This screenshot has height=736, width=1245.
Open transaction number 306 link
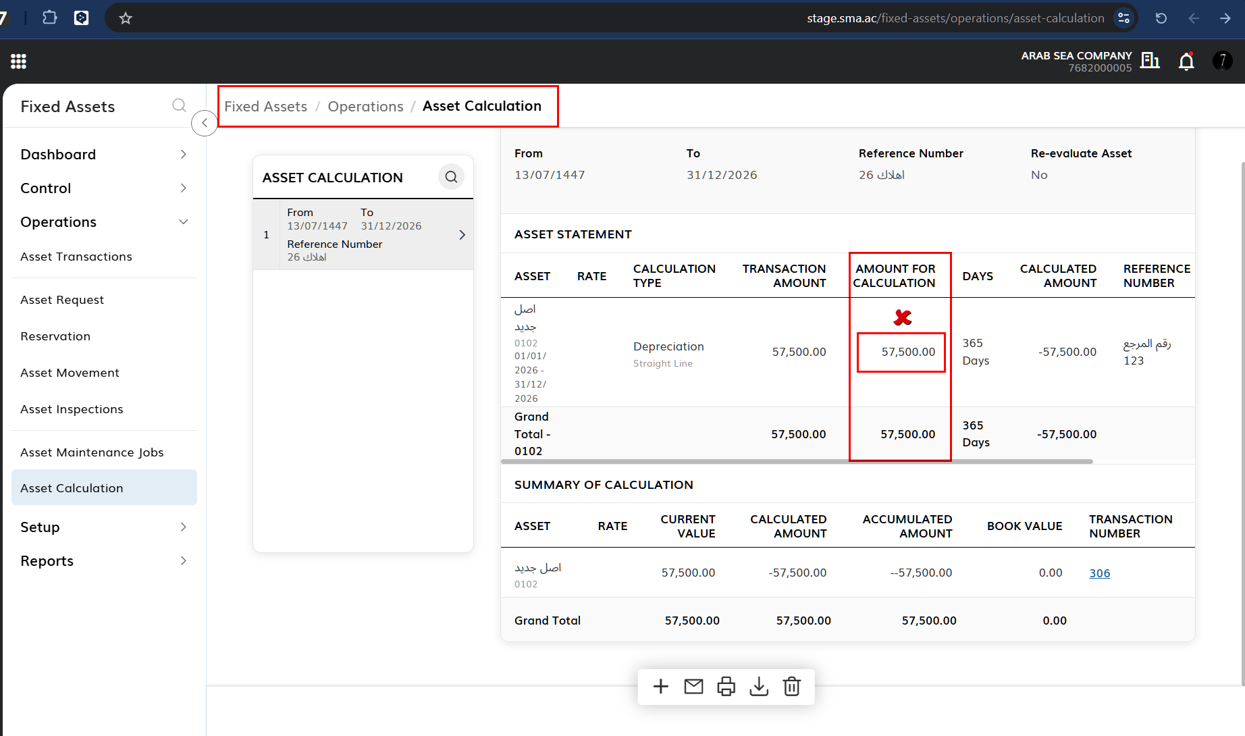(x=1099, y=573)
